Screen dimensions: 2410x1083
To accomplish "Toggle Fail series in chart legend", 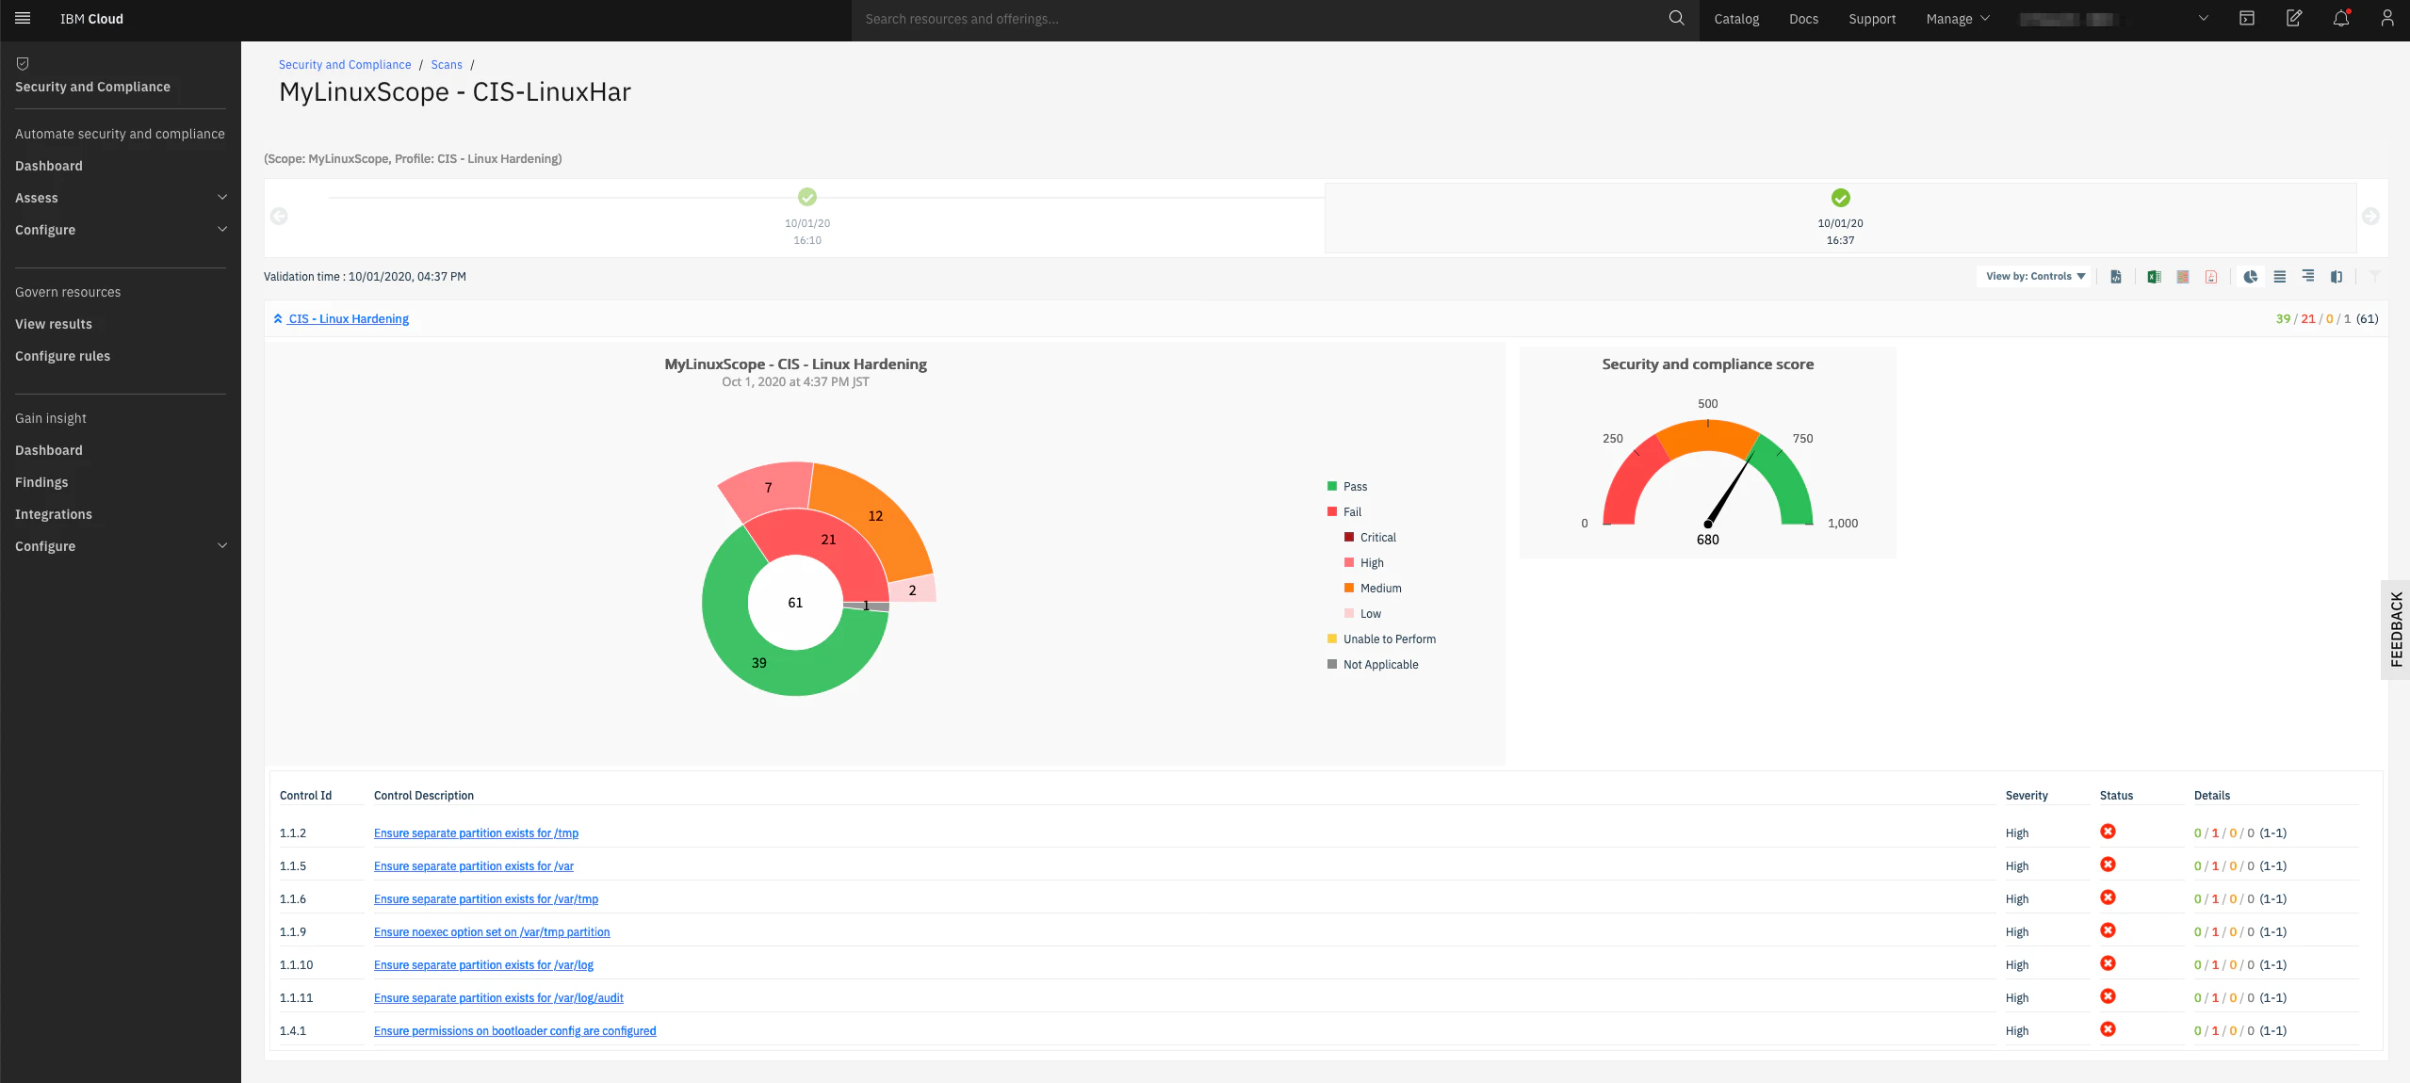I will click(1344, 512).
